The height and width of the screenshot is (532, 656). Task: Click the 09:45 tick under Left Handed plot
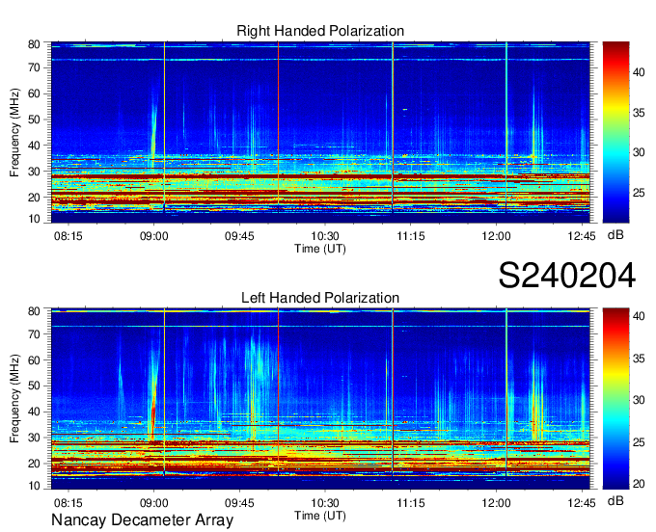(x=239, y=503)
